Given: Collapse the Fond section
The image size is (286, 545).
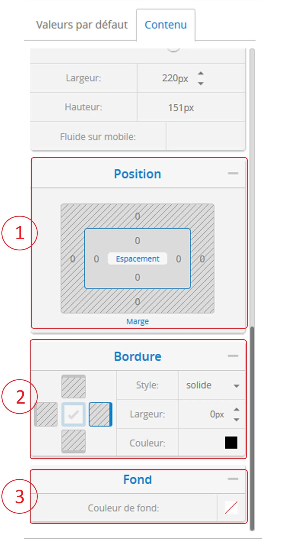Looking at the screenshot, I should tap(233, 479).
